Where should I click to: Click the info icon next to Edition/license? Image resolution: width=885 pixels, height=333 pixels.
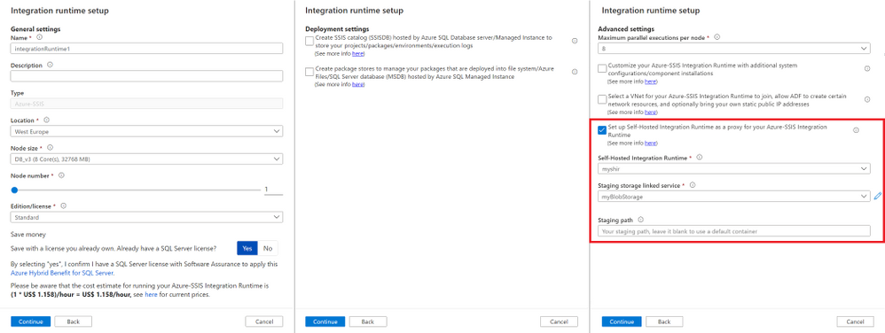[63, 205]
